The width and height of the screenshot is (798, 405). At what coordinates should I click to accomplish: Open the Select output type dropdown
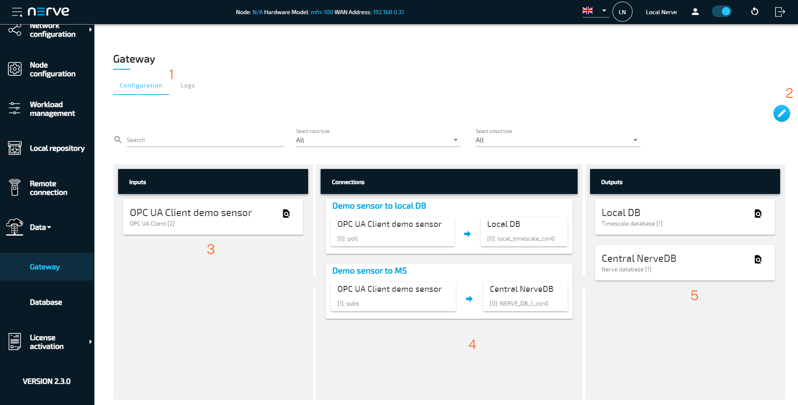click(x=556, y=140)
